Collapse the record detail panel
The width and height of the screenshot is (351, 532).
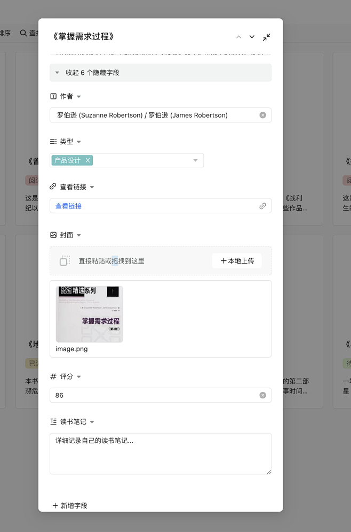[267, 37]
